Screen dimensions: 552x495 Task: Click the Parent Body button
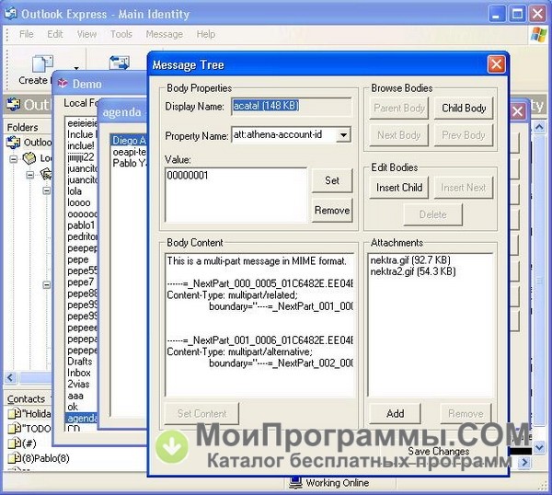click(399, 108)
